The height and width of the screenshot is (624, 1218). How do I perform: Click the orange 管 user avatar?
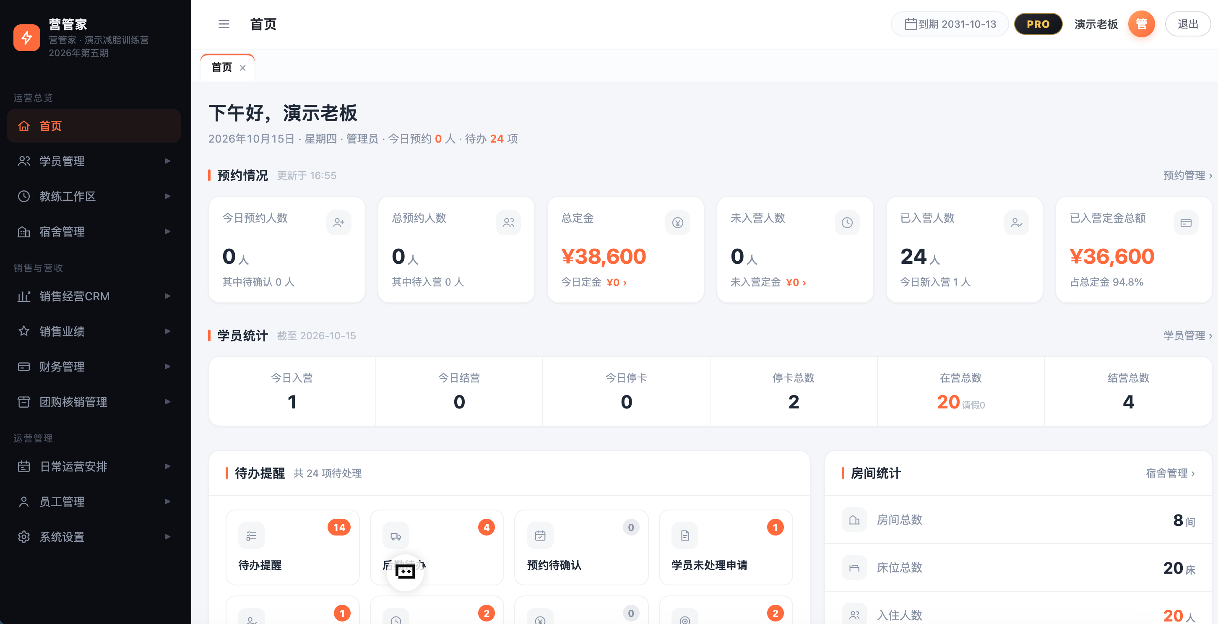pos(1141,24)
